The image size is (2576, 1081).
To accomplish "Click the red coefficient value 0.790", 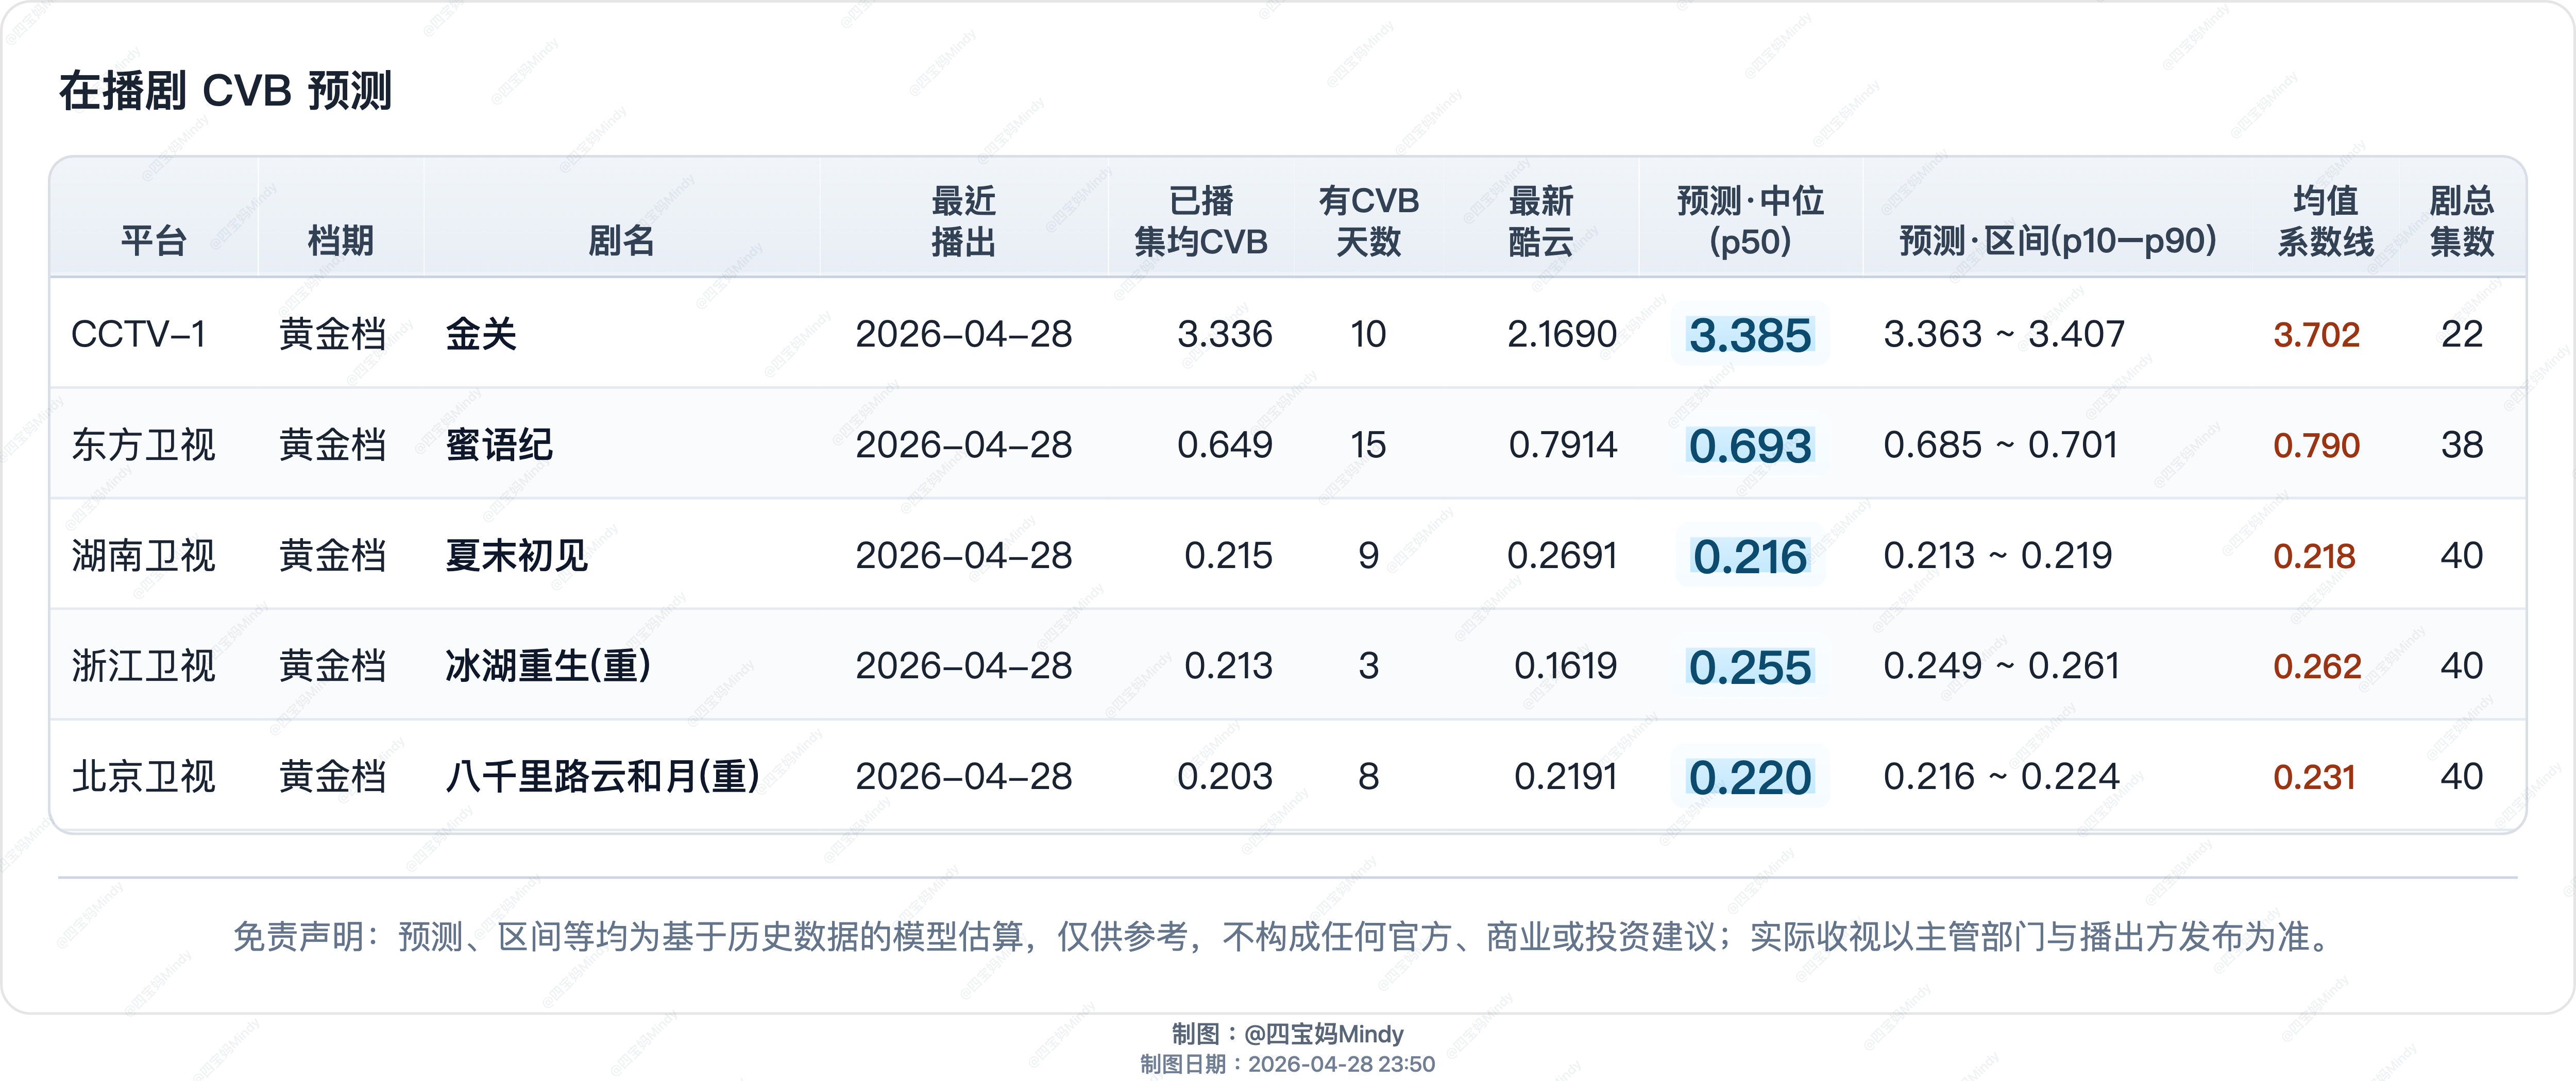I will click(x=2316, y=446).
